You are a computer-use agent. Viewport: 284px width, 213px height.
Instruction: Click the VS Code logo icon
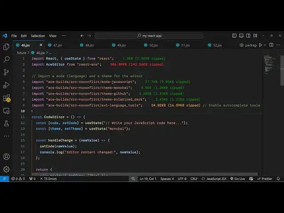click(5, 35)
